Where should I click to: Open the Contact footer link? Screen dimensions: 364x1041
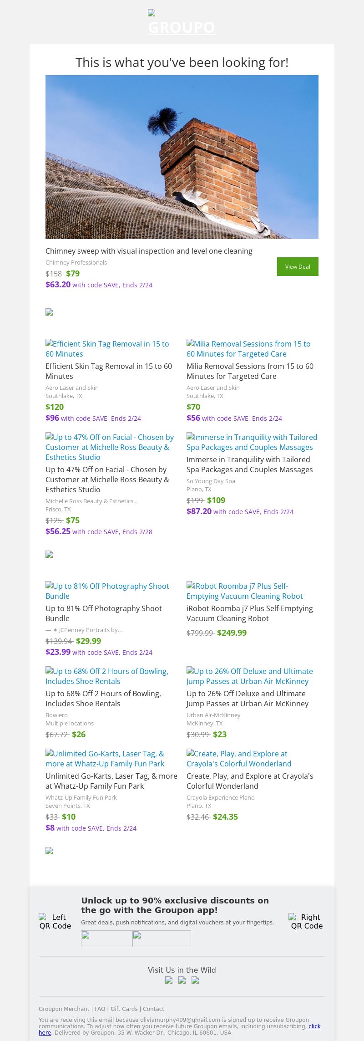(153, 1009)
